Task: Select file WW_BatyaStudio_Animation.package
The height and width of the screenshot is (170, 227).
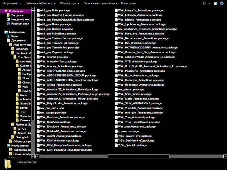Action: pyautogui.click(x=62, y=103)
